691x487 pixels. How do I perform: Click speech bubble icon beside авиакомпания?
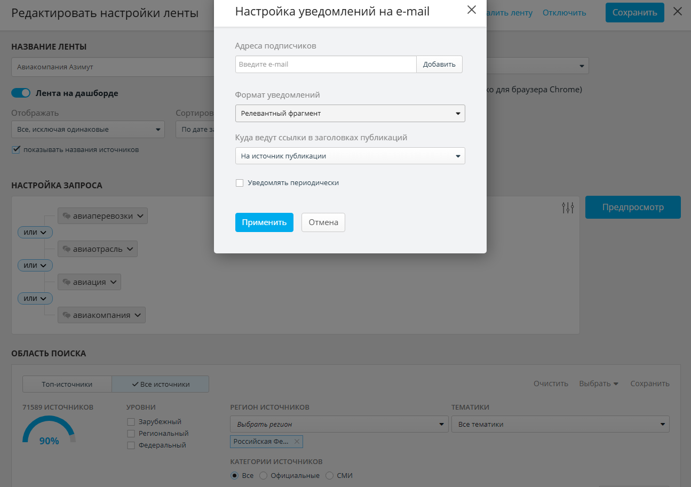click(x=67, y=315)
